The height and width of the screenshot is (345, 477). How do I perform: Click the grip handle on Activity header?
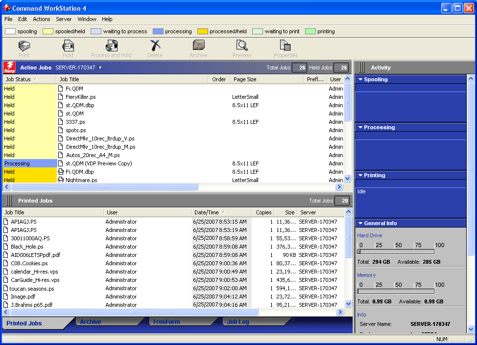[362, 68]
